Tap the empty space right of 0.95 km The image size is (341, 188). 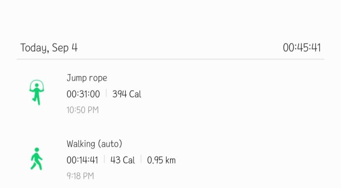(x=250, y=160)
